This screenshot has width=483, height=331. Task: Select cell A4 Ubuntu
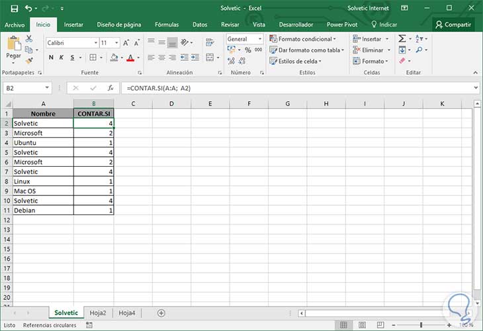tap(43, 143)
